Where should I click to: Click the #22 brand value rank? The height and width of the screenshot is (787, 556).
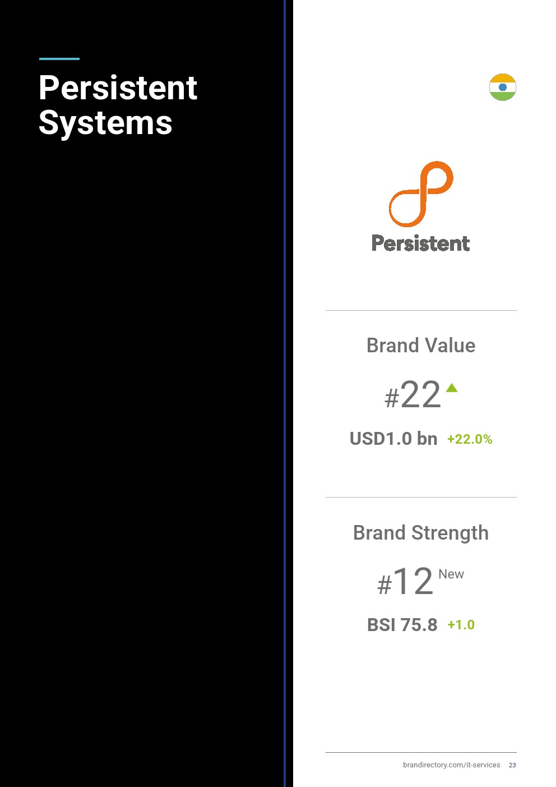pyautogui.click(x=413, y=395)
